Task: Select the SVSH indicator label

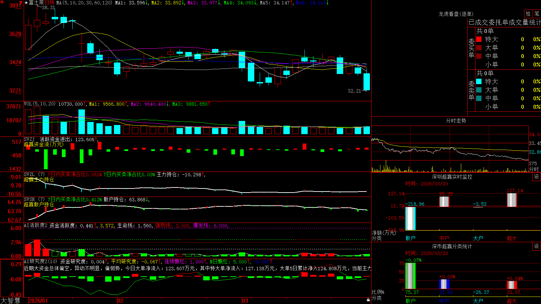Action: point(29,200)
